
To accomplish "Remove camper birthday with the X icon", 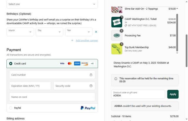I will 96,32.
